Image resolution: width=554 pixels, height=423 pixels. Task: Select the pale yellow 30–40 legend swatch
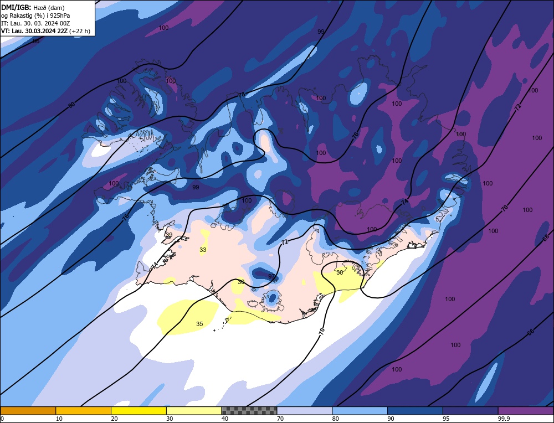[194, 411]
